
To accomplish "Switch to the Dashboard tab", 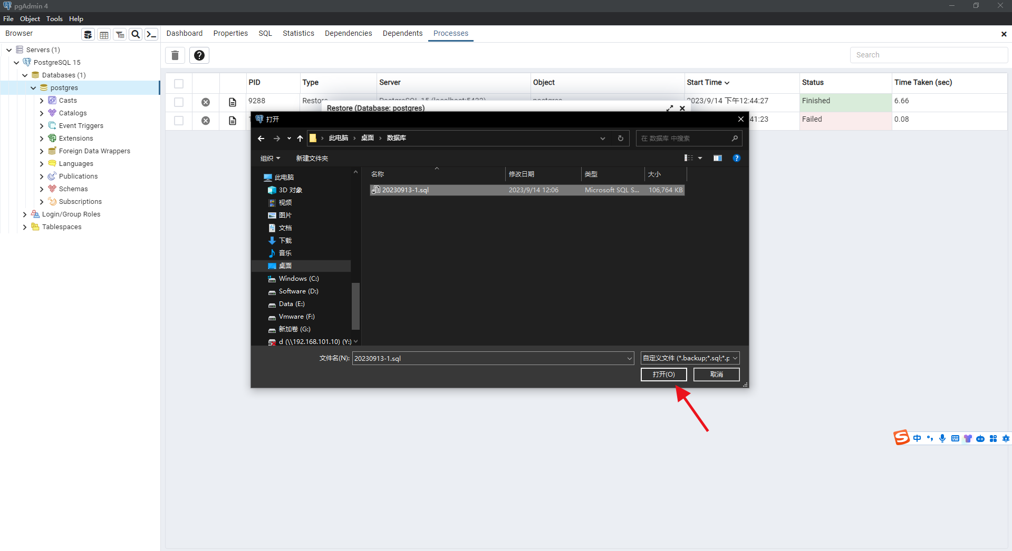I will click(184, 33).
